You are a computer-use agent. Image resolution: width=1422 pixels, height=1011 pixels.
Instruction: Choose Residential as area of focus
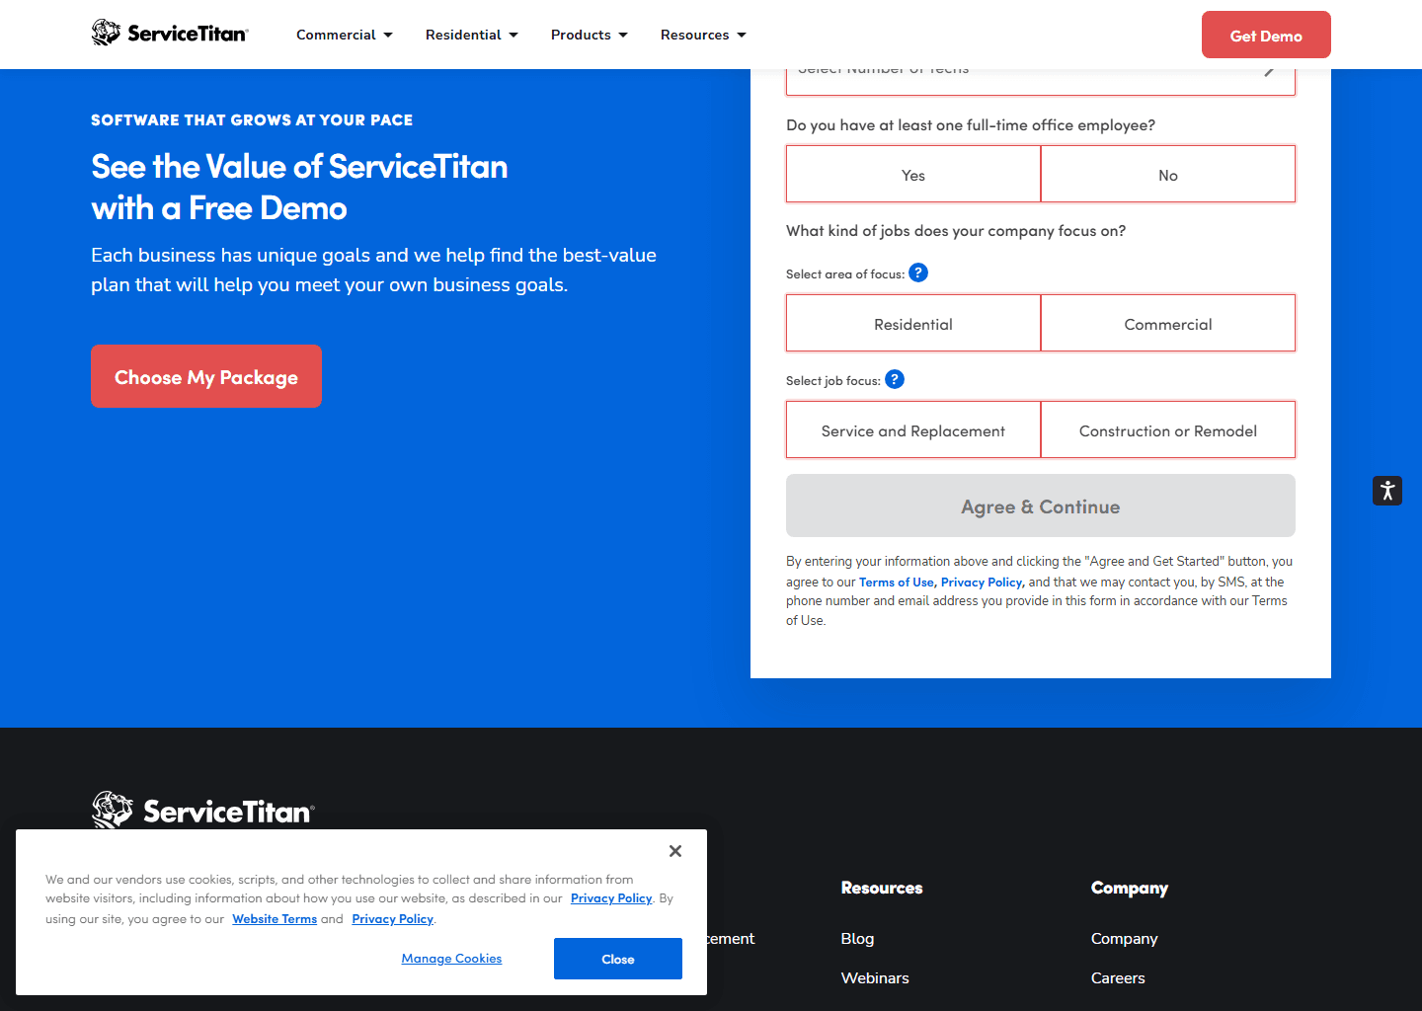pos(913,324)
